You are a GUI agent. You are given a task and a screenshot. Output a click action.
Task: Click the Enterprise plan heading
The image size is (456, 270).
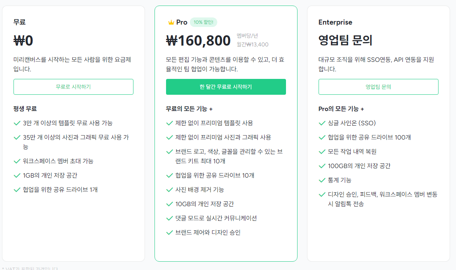point(335,22)
